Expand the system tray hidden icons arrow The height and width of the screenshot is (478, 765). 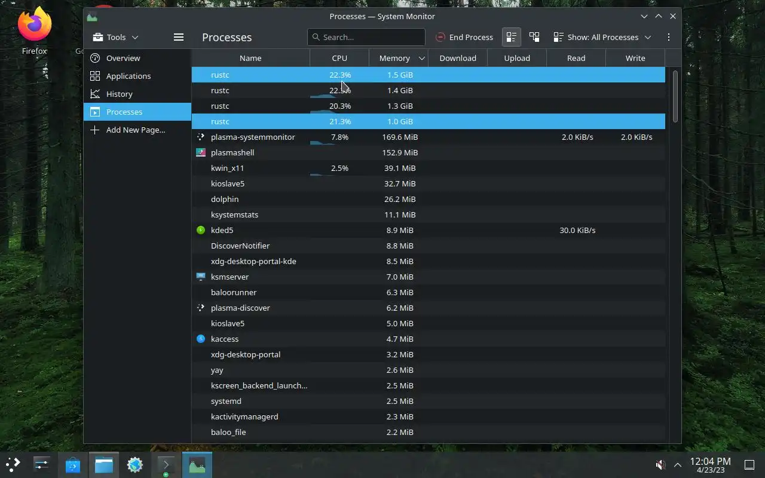tap(678, 465)
